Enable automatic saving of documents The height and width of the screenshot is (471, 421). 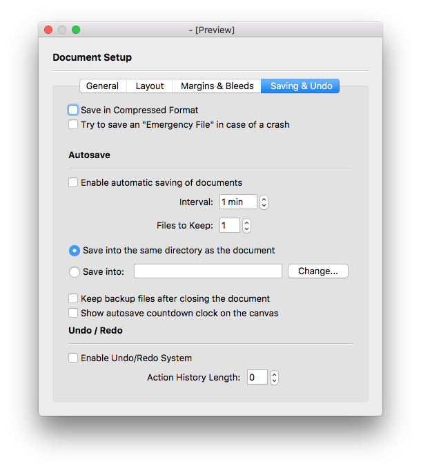click(x=73, y=183)
